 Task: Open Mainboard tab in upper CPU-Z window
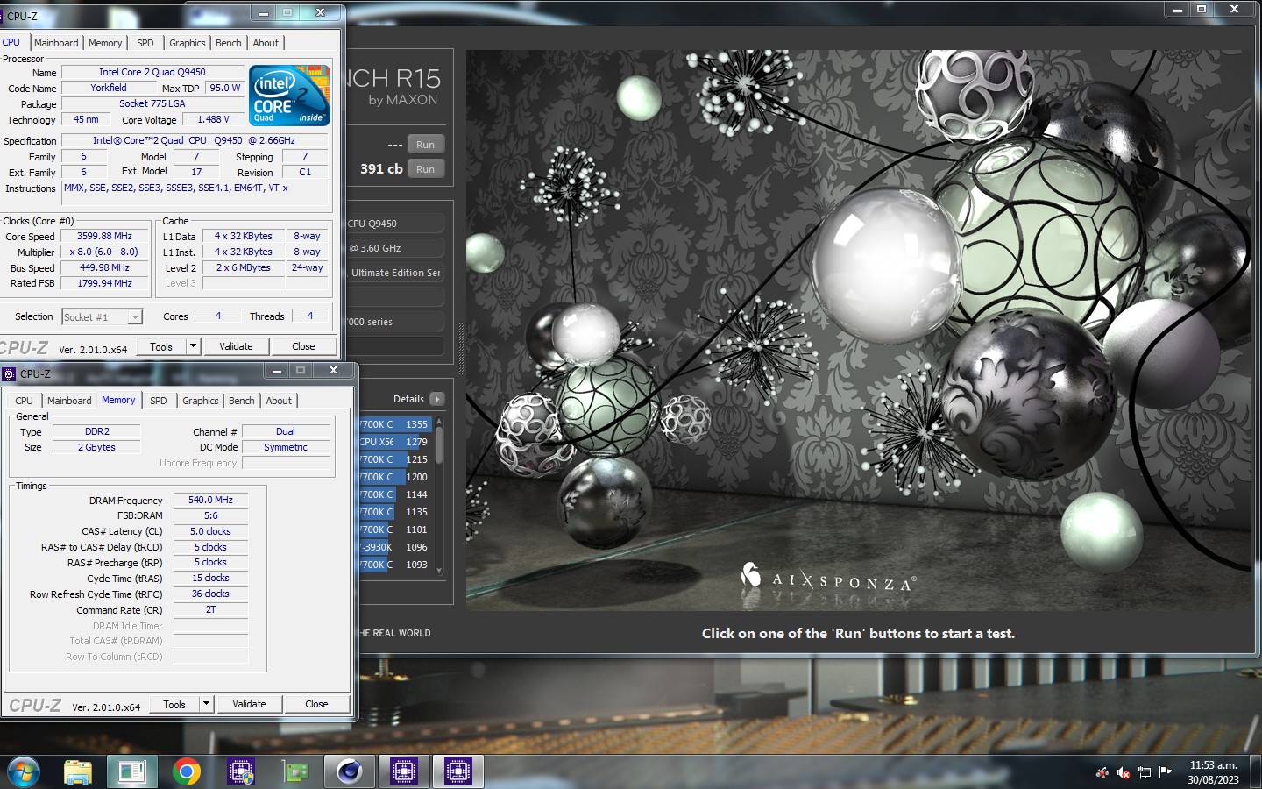pos(56,43)
